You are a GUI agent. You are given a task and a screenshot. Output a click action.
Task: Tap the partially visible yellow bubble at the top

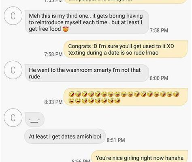tap(126, 2)
